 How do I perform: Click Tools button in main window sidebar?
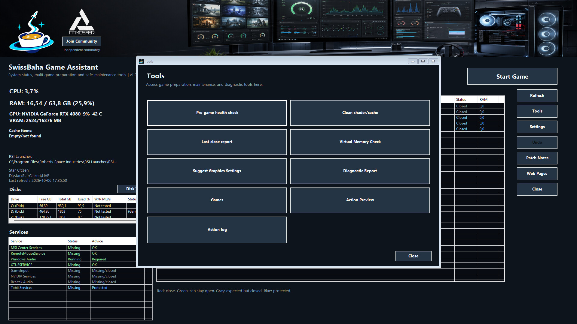(537, 111)
